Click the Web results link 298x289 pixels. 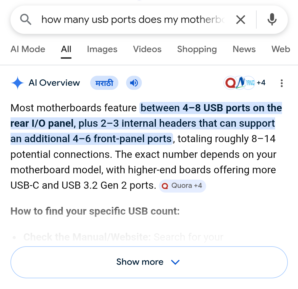[x=281, y=50]
